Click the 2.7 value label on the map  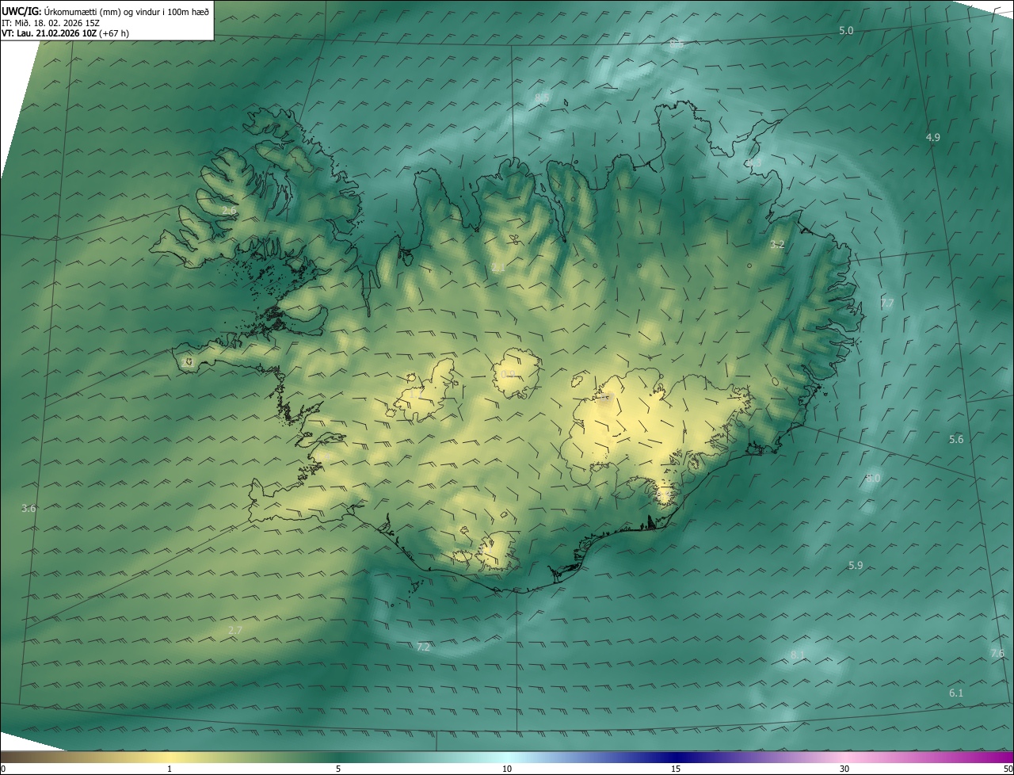pyautogui.click(x=235, y=631)
